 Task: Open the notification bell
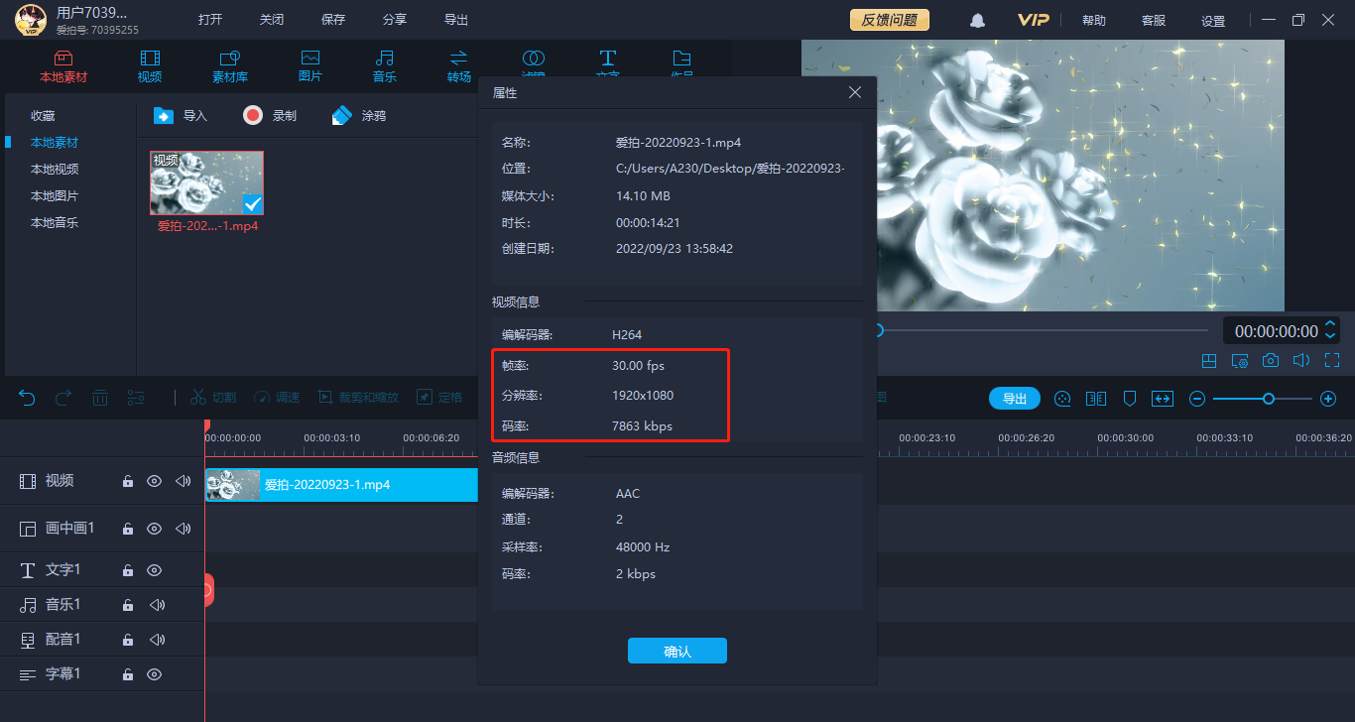tap(978, 20)
